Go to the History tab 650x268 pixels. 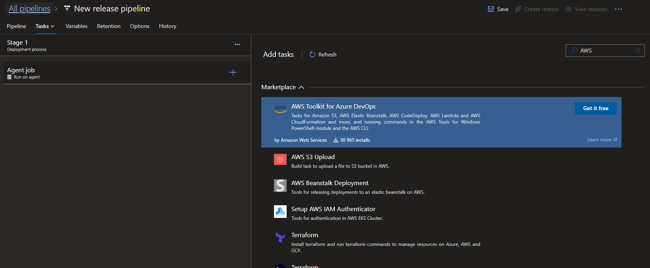tap(167, 26)
